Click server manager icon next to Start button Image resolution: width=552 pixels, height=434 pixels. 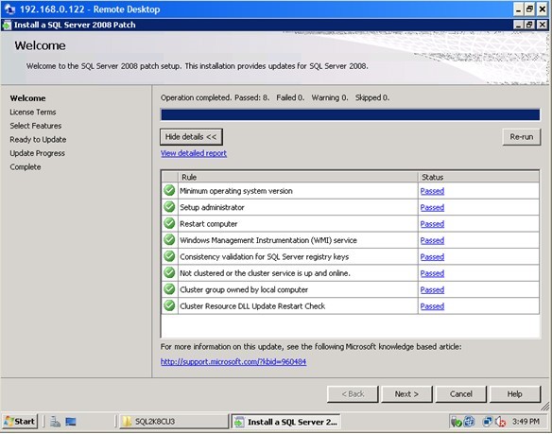pyautogui.click(x=55, y=422)
